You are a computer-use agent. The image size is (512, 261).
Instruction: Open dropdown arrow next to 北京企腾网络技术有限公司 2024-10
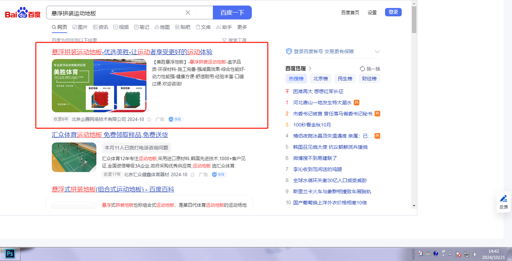tap(149, 120)
